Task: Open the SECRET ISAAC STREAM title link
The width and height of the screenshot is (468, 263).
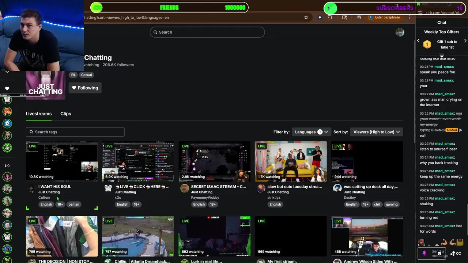Action: (x=219, y=187)
